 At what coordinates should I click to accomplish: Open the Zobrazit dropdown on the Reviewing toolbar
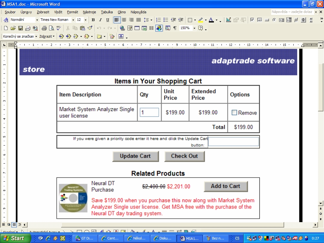coord(47,36)
